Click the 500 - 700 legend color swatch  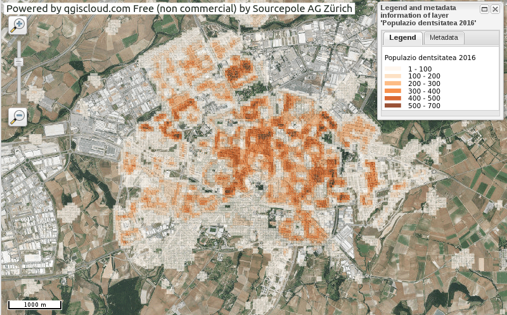tap(393, 106)
